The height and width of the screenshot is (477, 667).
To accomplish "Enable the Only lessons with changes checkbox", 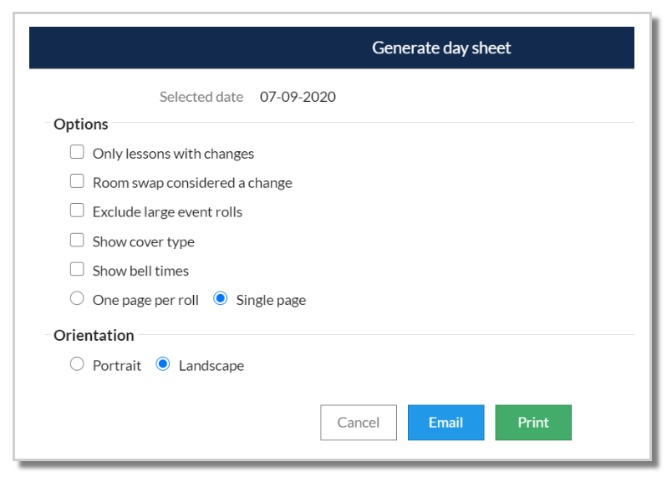I will [x=77, y=152].
